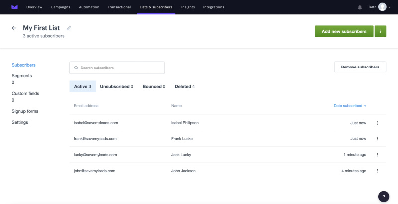Click the Name column header
The width and height of the screenshot is (398, 204).
176,106
